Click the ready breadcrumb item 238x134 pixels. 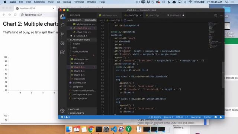128,20
